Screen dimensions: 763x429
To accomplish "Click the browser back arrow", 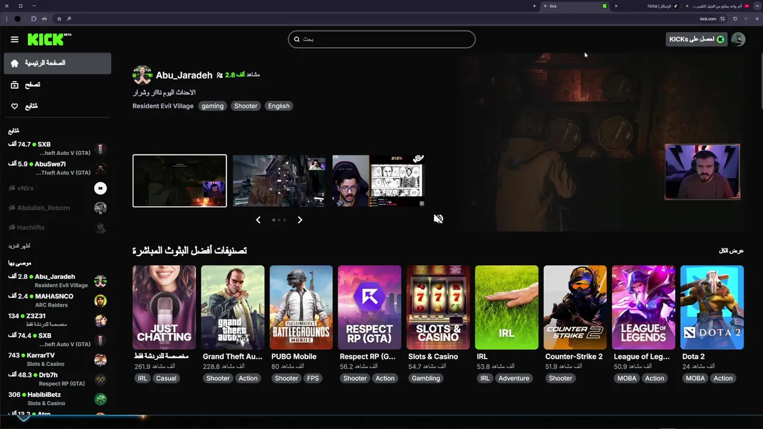I will pos(756,18).
